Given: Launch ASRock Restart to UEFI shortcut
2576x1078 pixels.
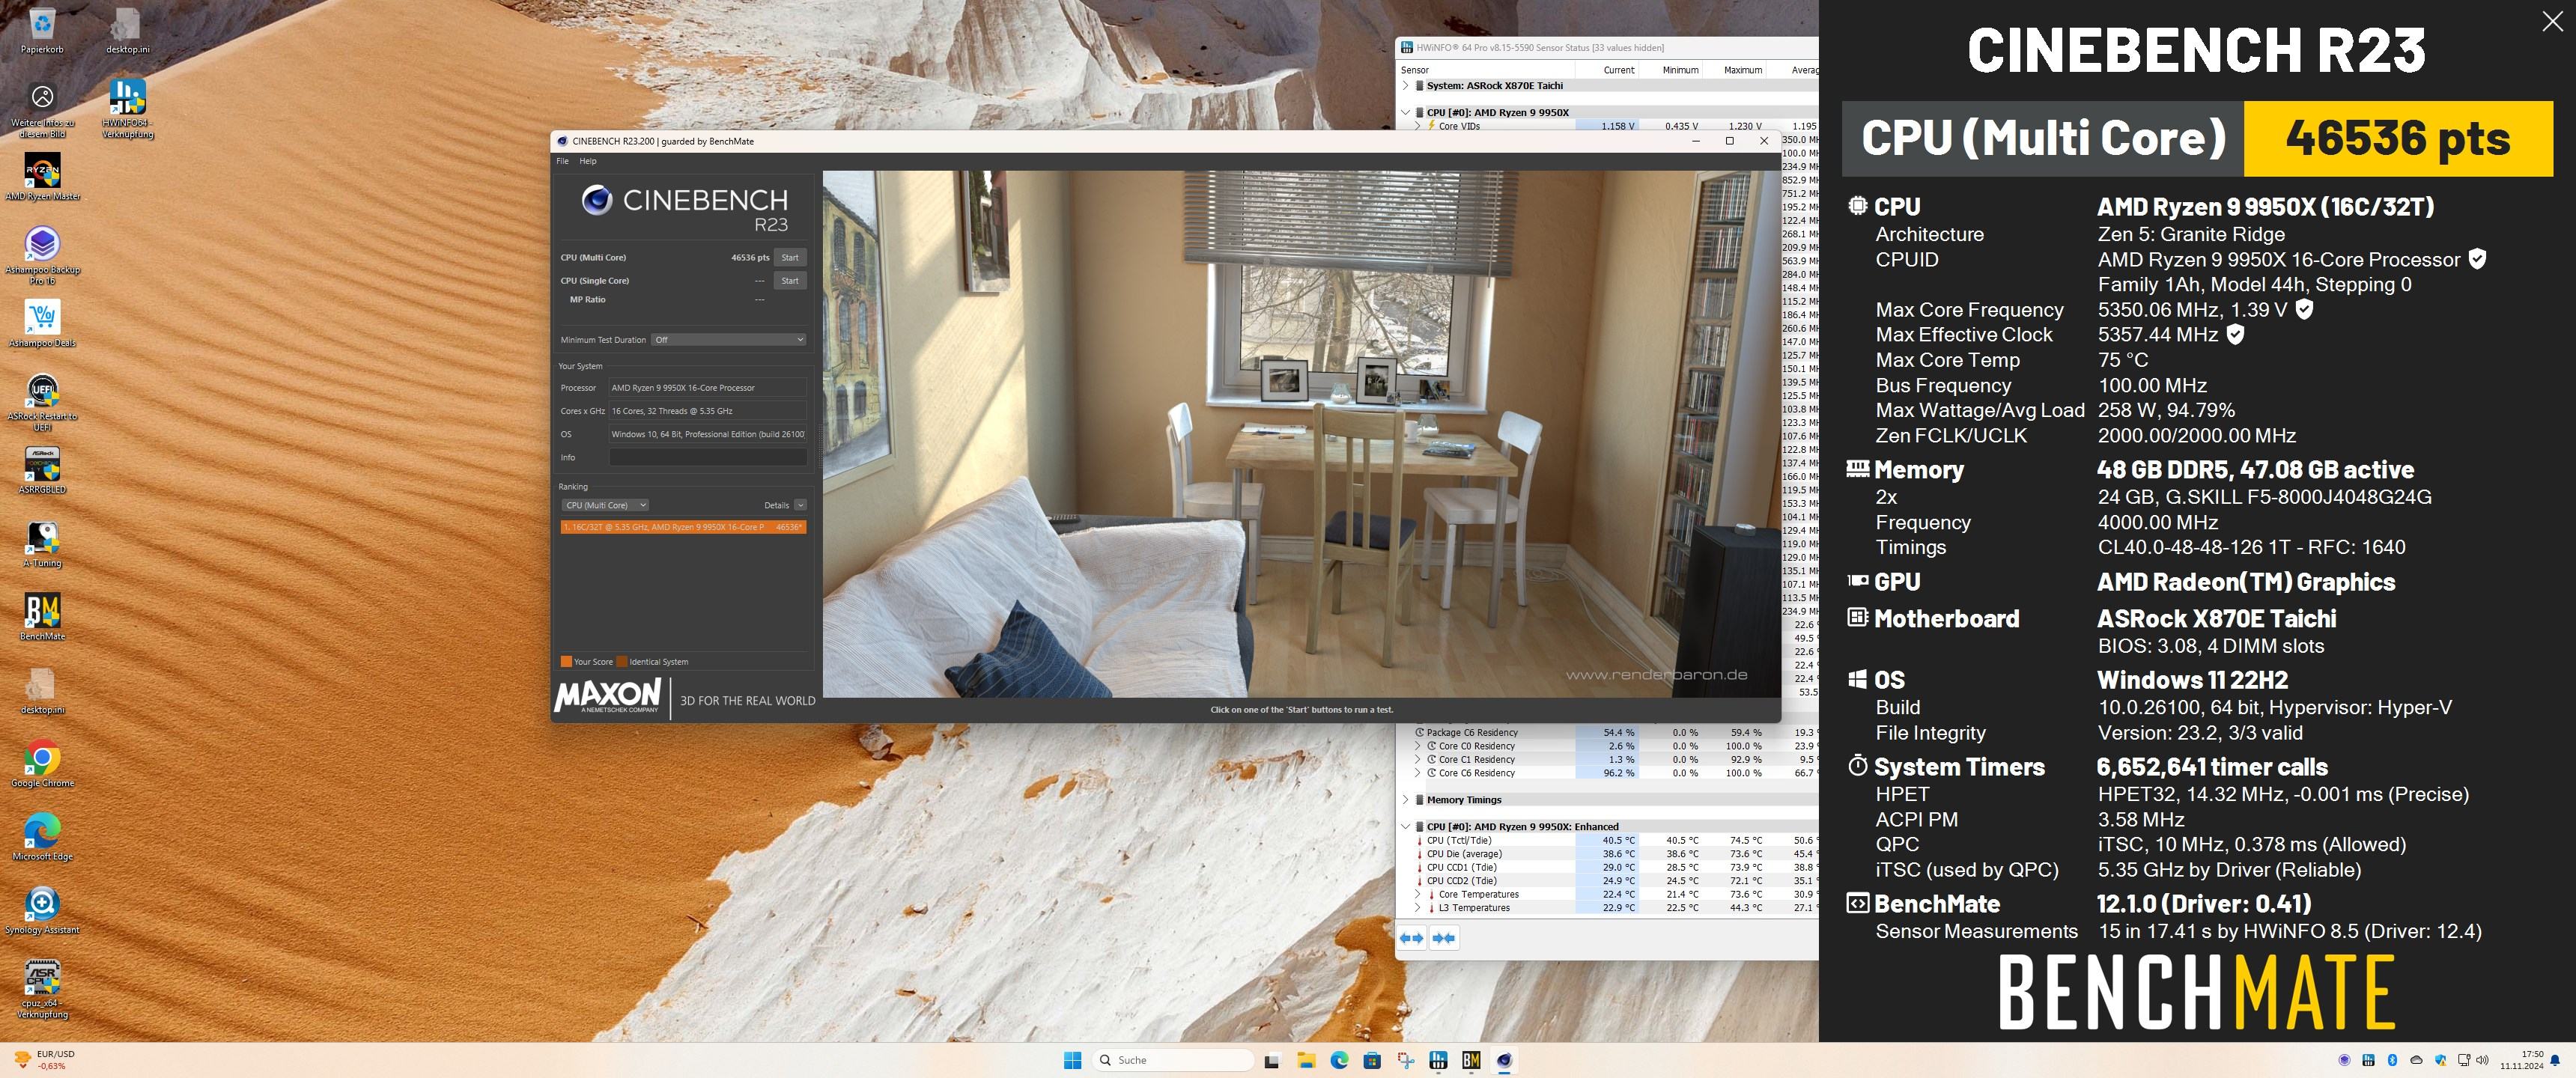Looking at the screenshot, I should point(42,403).
